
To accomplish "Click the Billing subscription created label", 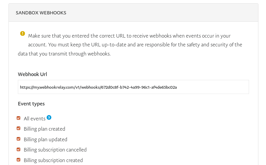I will [53, 160].
